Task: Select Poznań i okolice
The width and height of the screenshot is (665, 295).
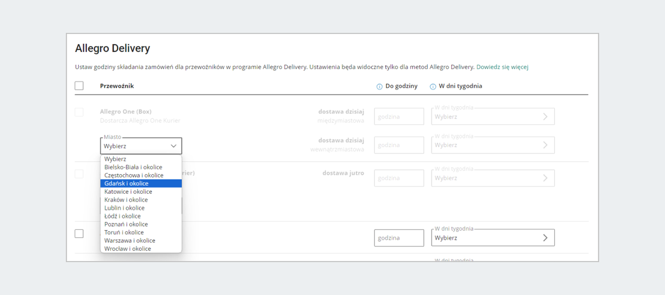Action: pos(141,224)
